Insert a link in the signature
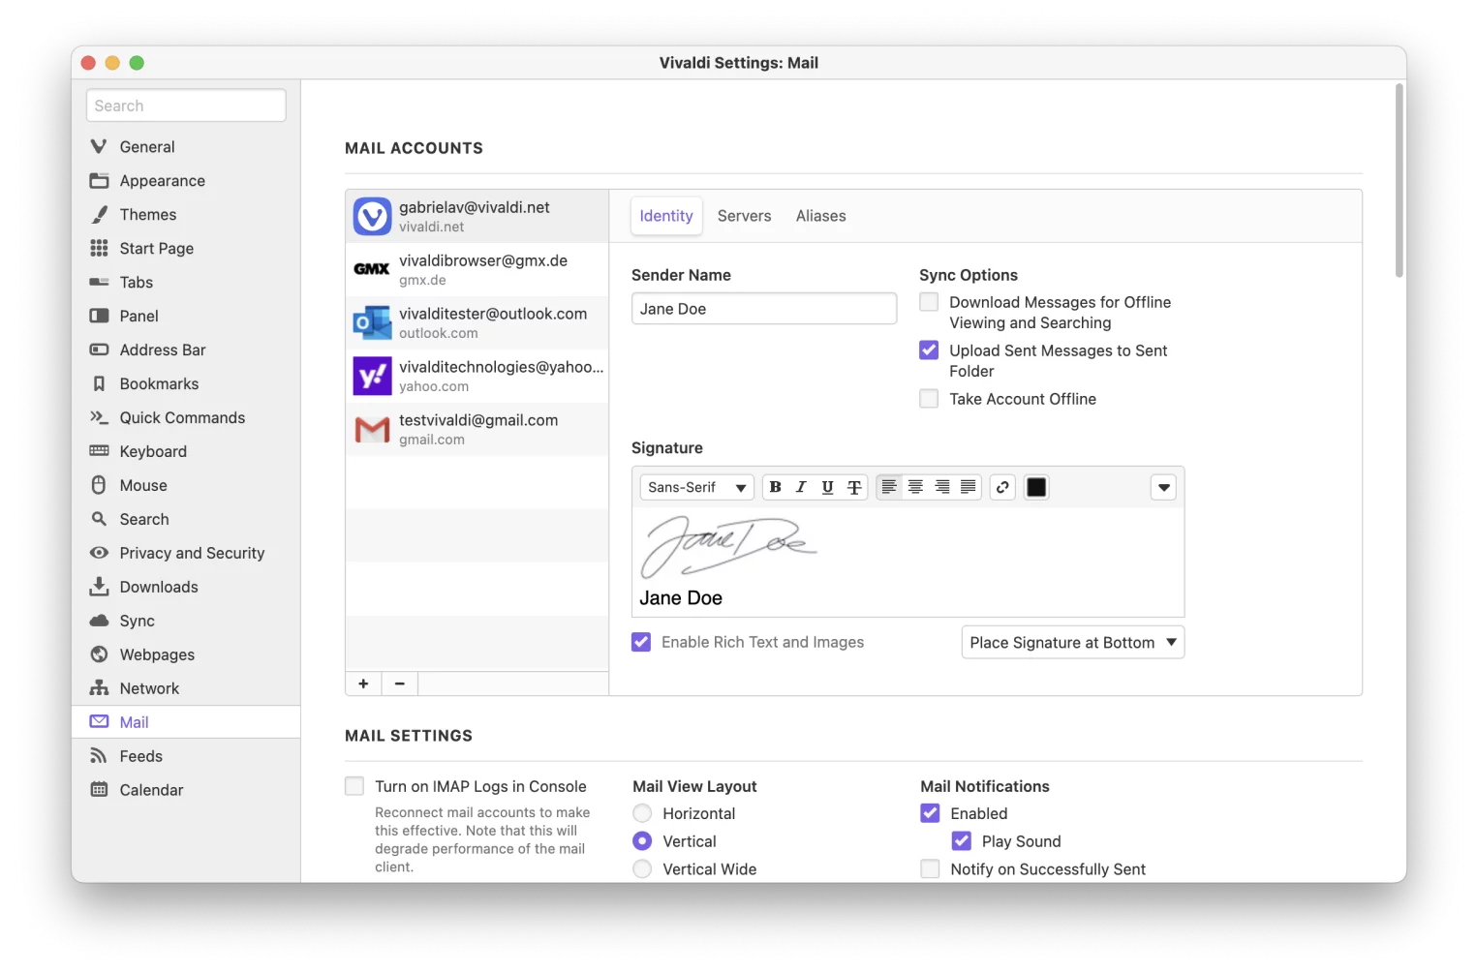Image resolution: width=1477 pixels, height=973 pixels. (1002, 487)
